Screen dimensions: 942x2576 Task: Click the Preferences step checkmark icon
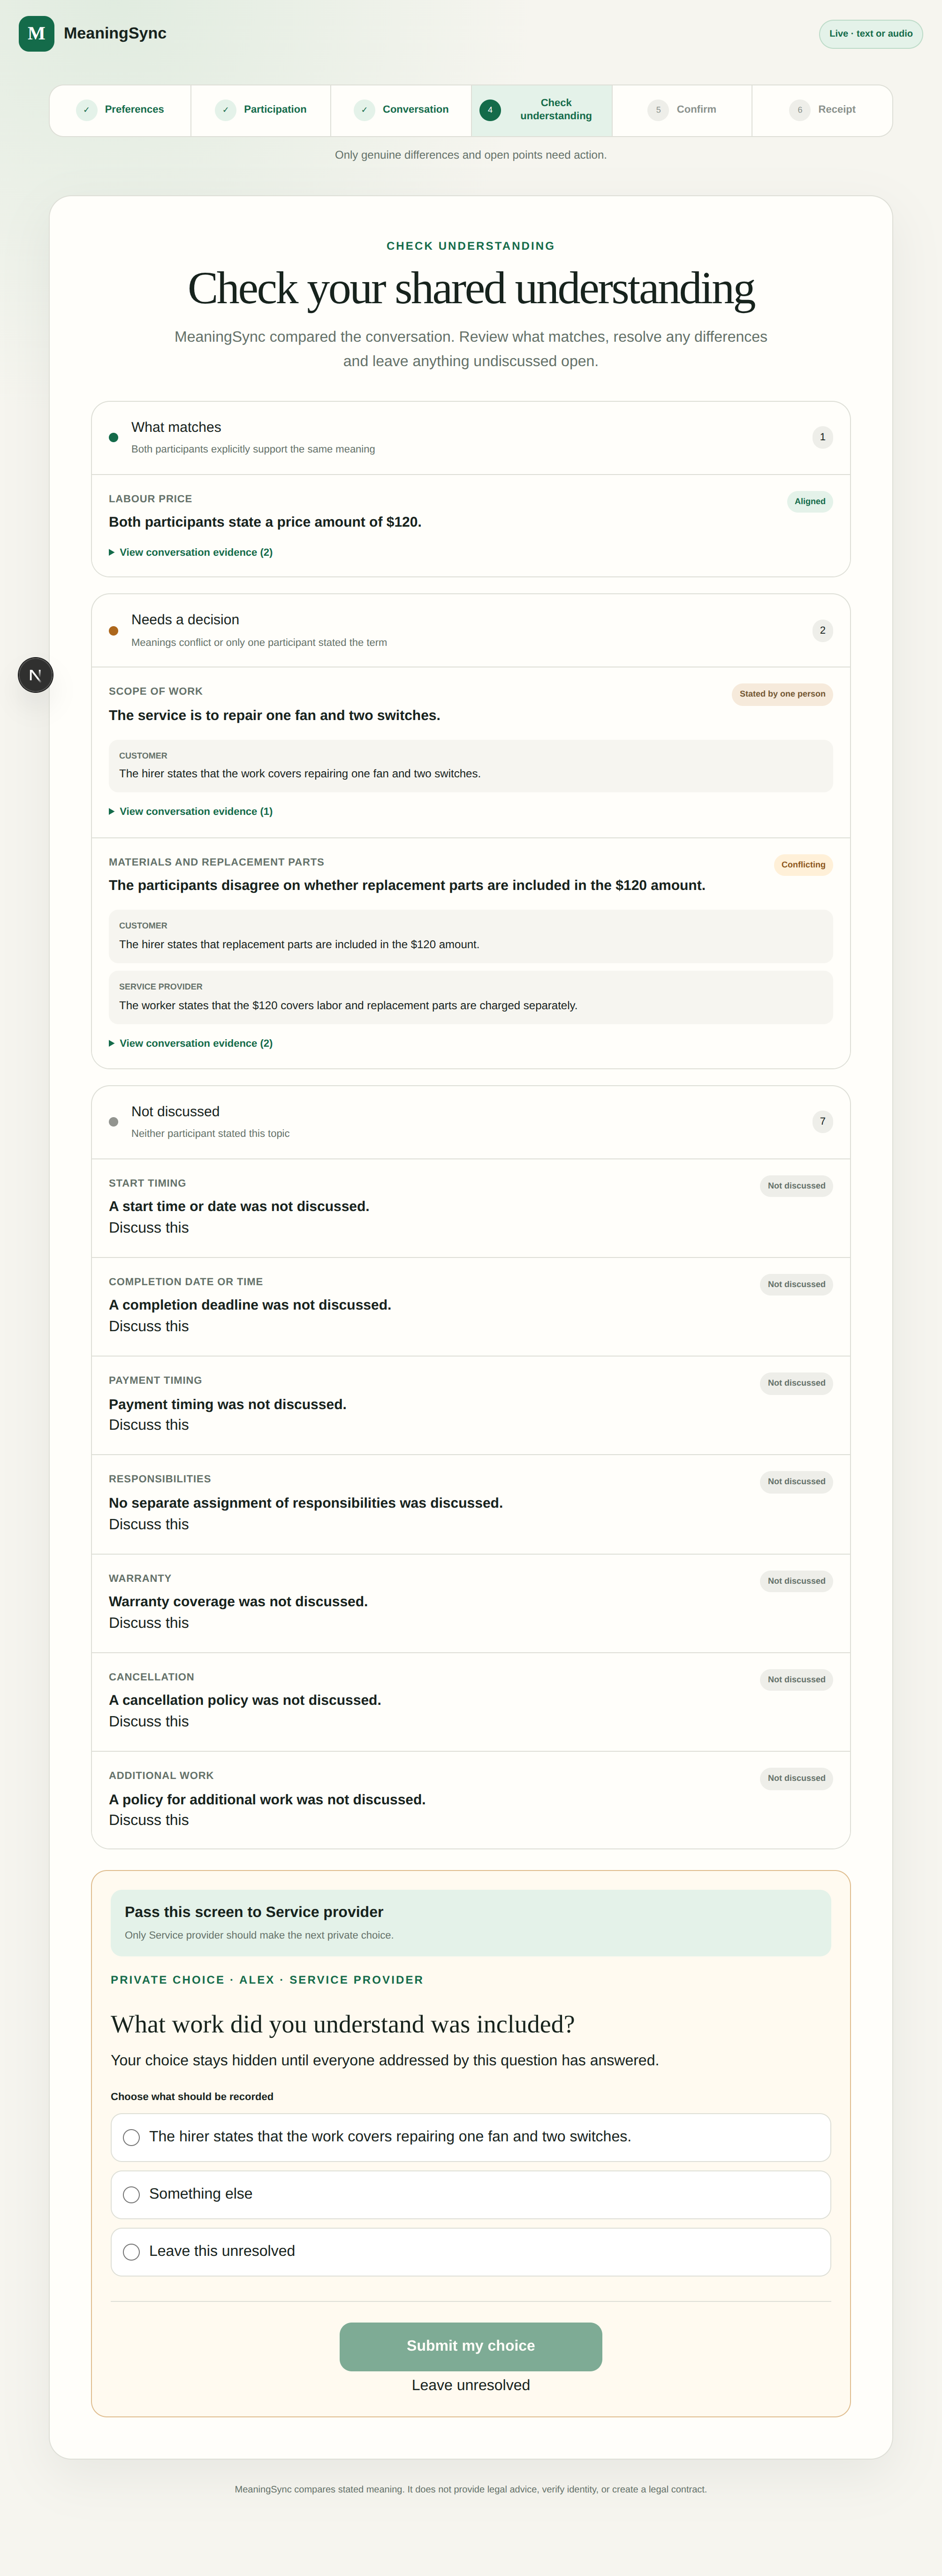pyautogui.click(x=87, y=110)
